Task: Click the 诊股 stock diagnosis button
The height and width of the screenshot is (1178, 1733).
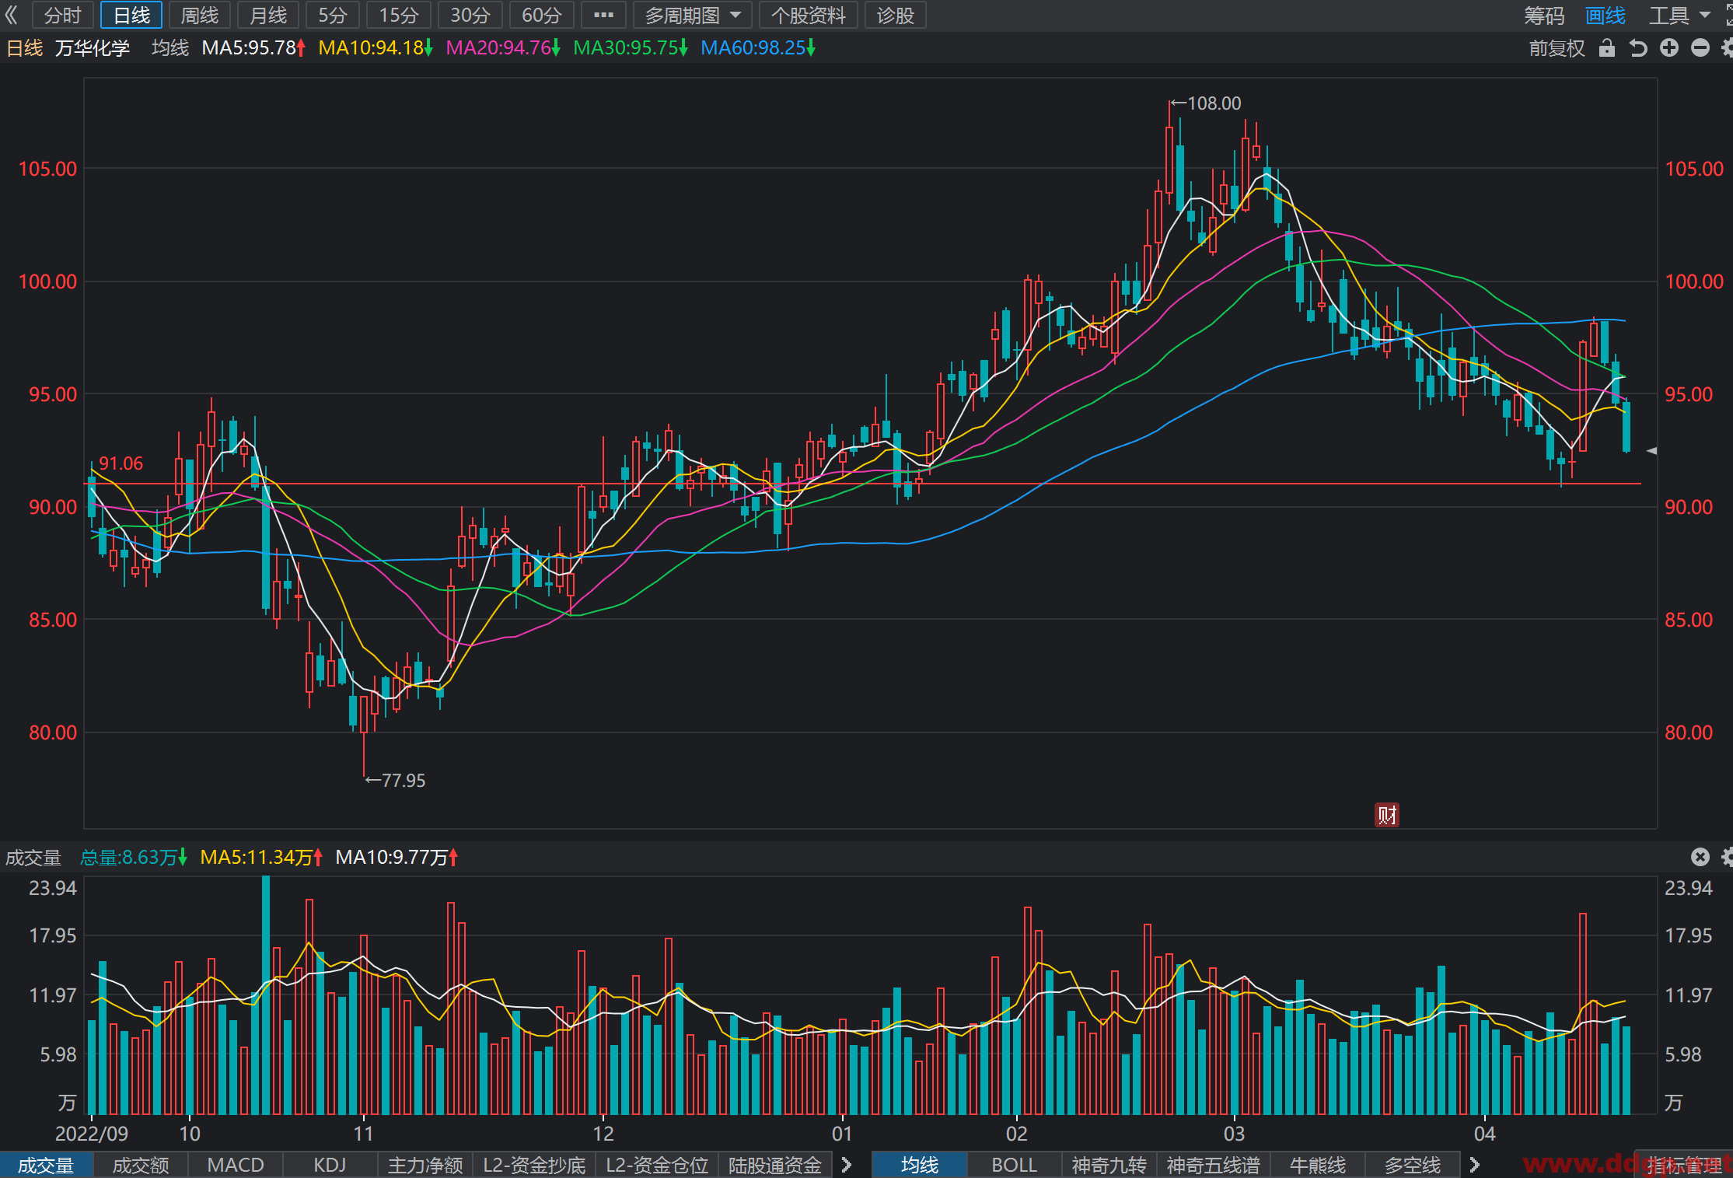Action: point(896,15)
